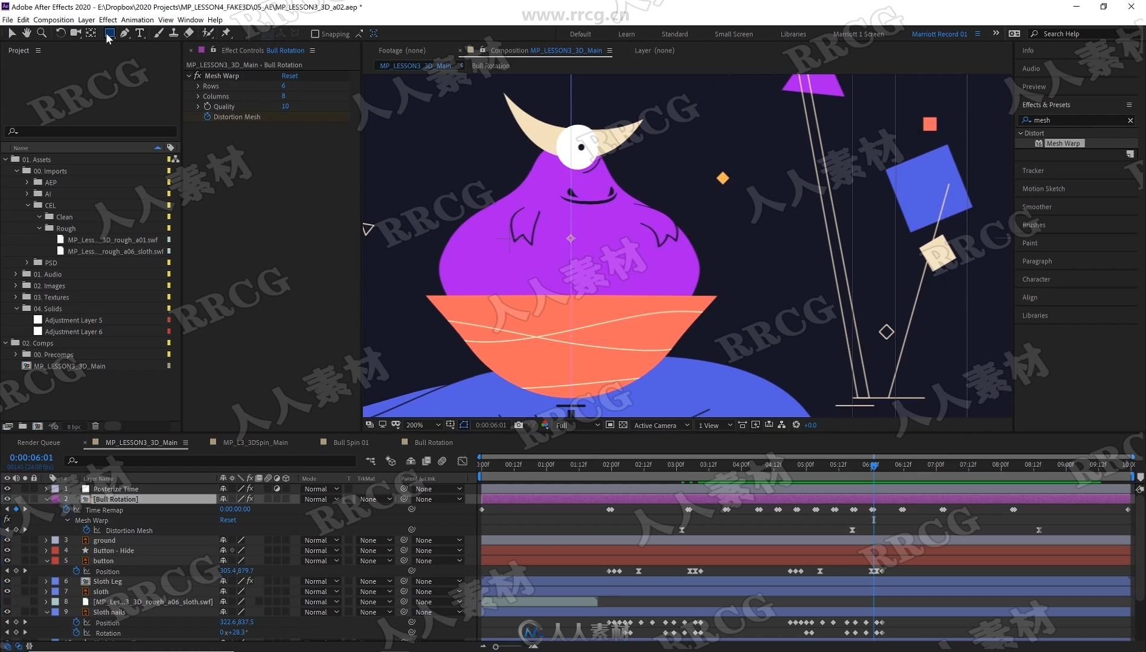
Task: Open the 200% magnification dropdown
Action: point(423,425)
